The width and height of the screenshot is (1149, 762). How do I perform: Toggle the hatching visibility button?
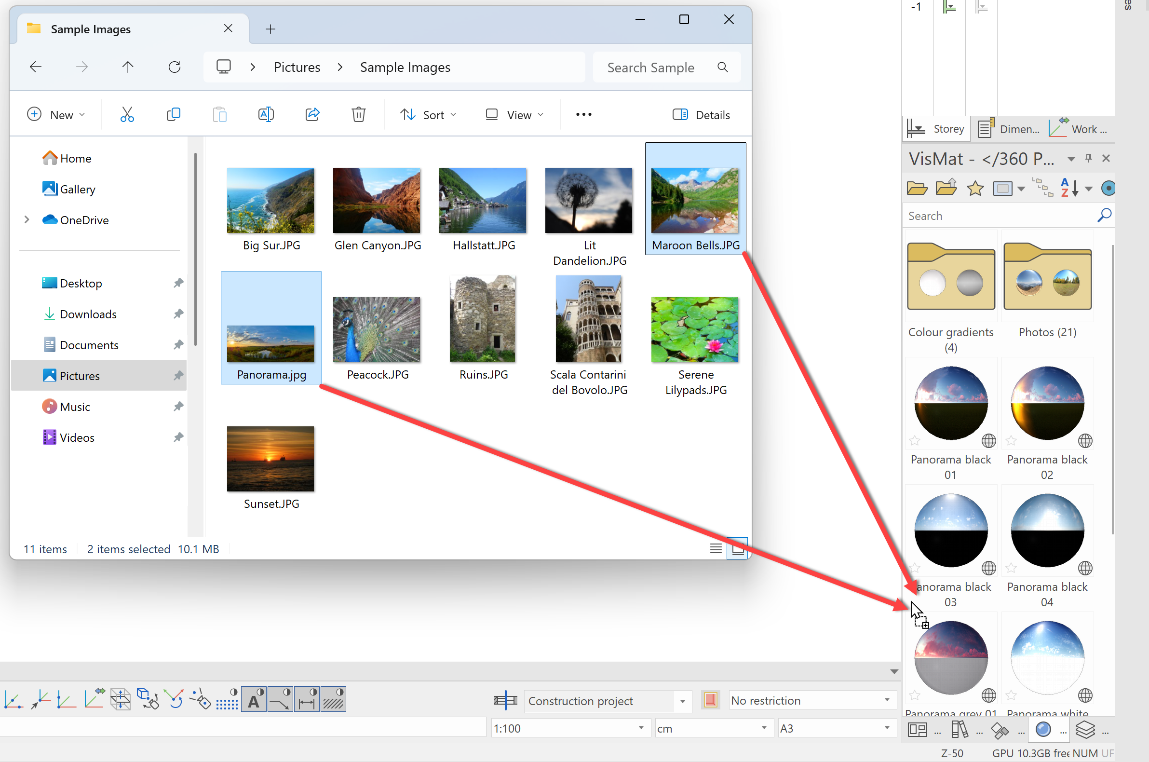click(333, 700)
